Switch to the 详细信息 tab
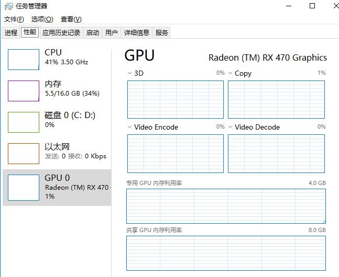 click(137, 32)
